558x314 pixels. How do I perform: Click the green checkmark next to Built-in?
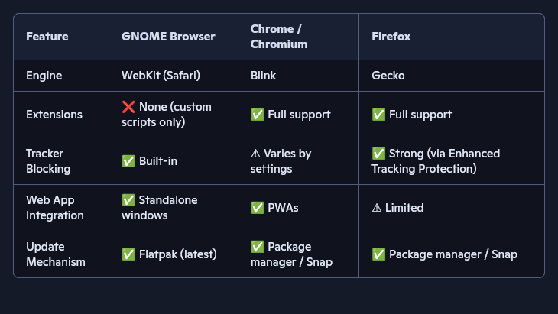point(128,161)
